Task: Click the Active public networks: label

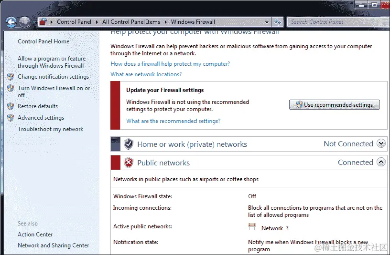Action: [142, 226]
